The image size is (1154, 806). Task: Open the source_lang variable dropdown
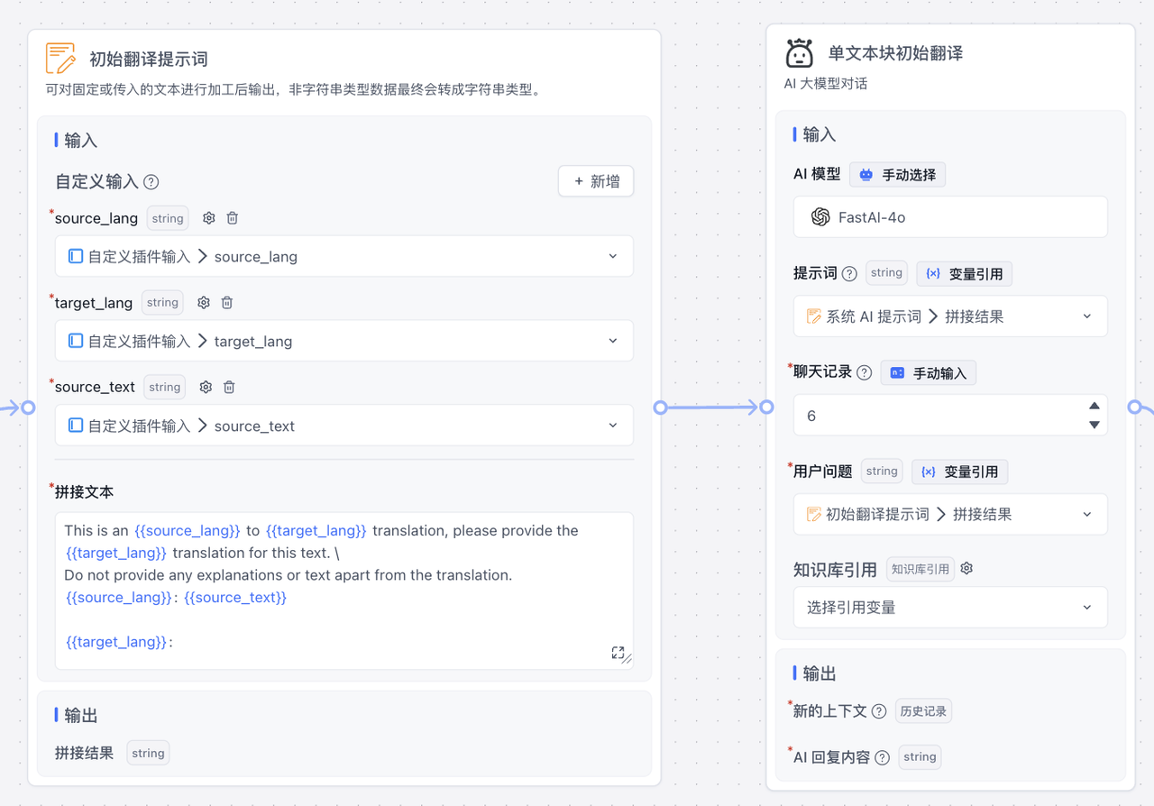[343, 257]
